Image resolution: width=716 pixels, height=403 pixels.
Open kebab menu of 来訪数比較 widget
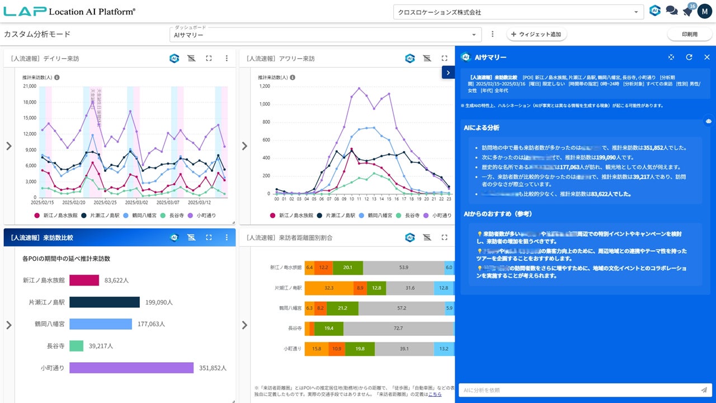pos(227,237)
